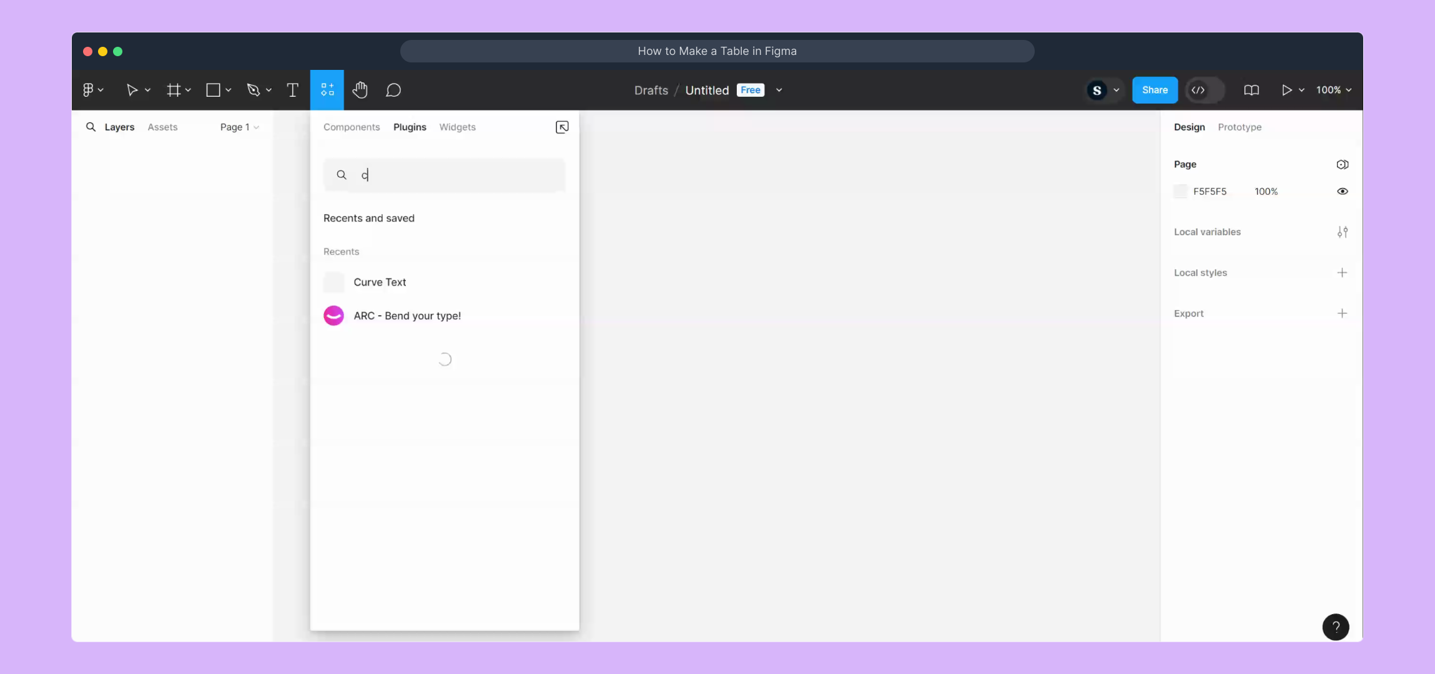Select the Pen tool
Viewport: 1435px width, 674px height.
(253, 90)
